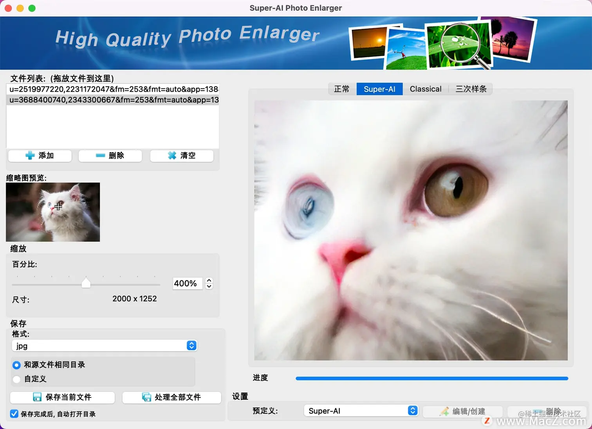Viewport: 592px width, 429px height.
Task: Click the percentage slider handle
Action: tap(86, 283)
